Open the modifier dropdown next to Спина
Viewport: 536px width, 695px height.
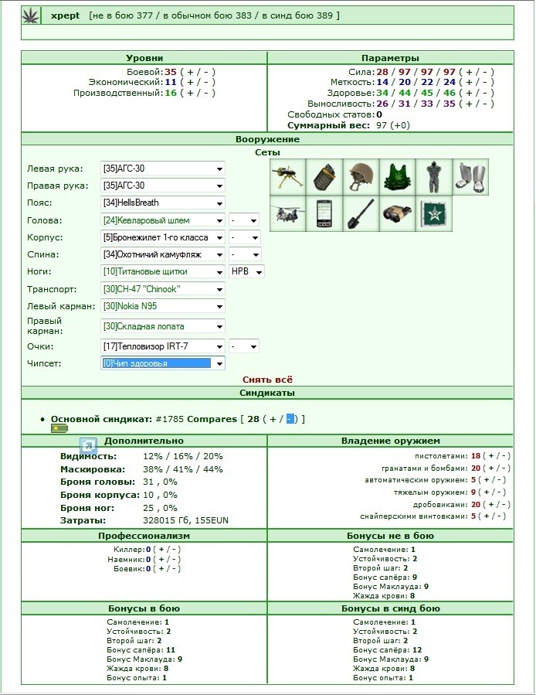pyautogui.click(x=245, y=254)
